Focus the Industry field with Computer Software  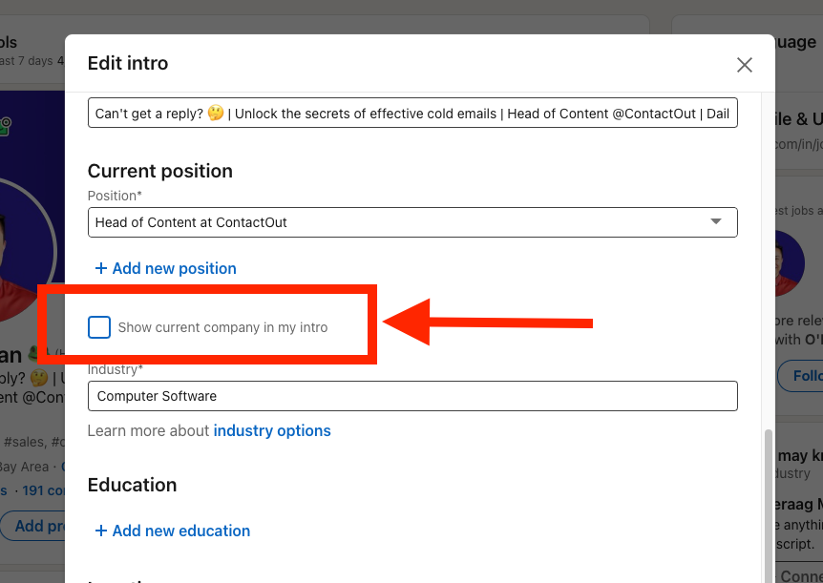pyautogui.click(x=411, y=396)
